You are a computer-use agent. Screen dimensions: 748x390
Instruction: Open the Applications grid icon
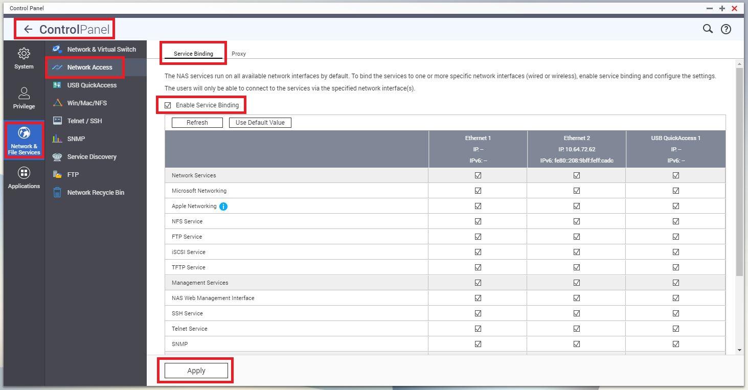click(24, 173)
